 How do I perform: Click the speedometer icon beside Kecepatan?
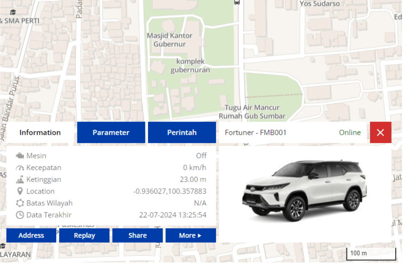(x=20, y=167)
